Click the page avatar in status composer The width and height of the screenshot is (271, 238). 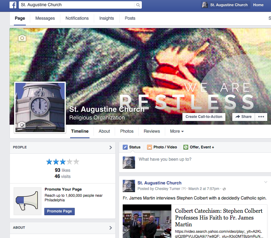[x=129, y=163]
